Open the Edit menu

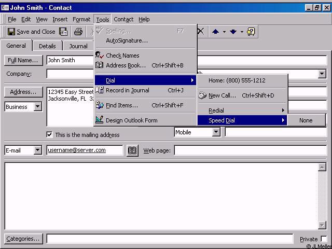pos(26,20)
